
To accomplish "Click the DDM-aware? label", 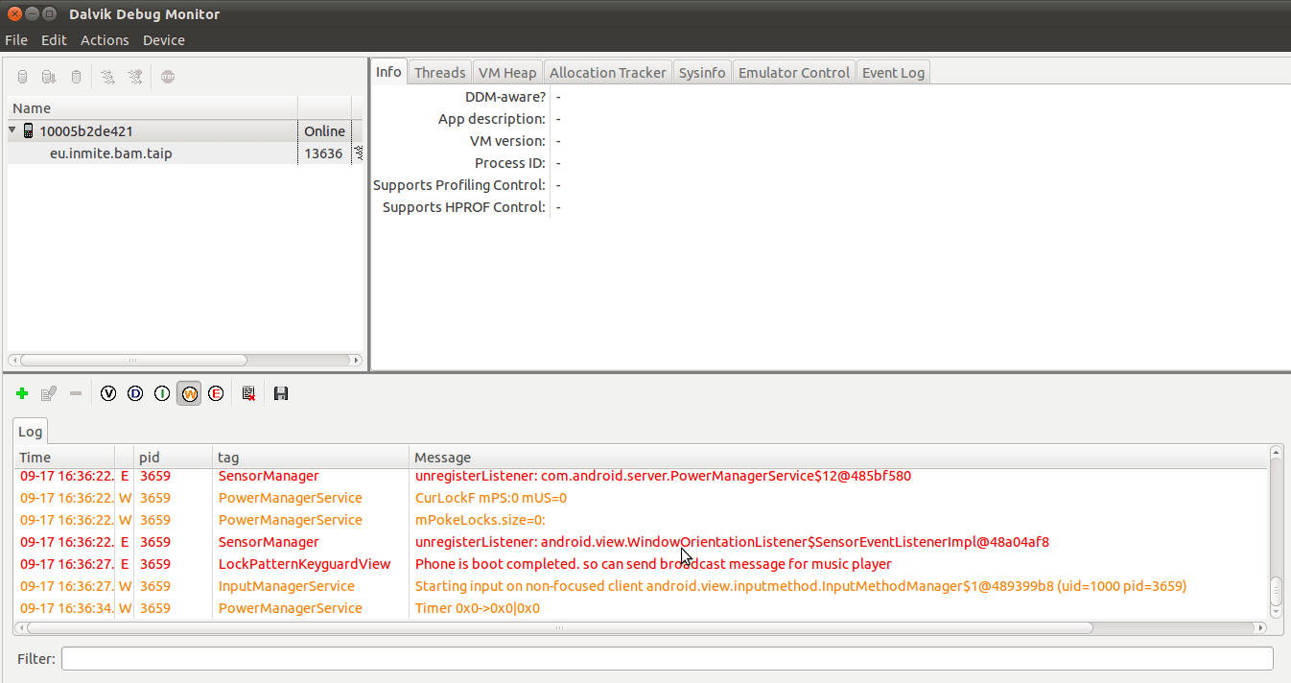I will pyautogui.click(x=505, y=97).
